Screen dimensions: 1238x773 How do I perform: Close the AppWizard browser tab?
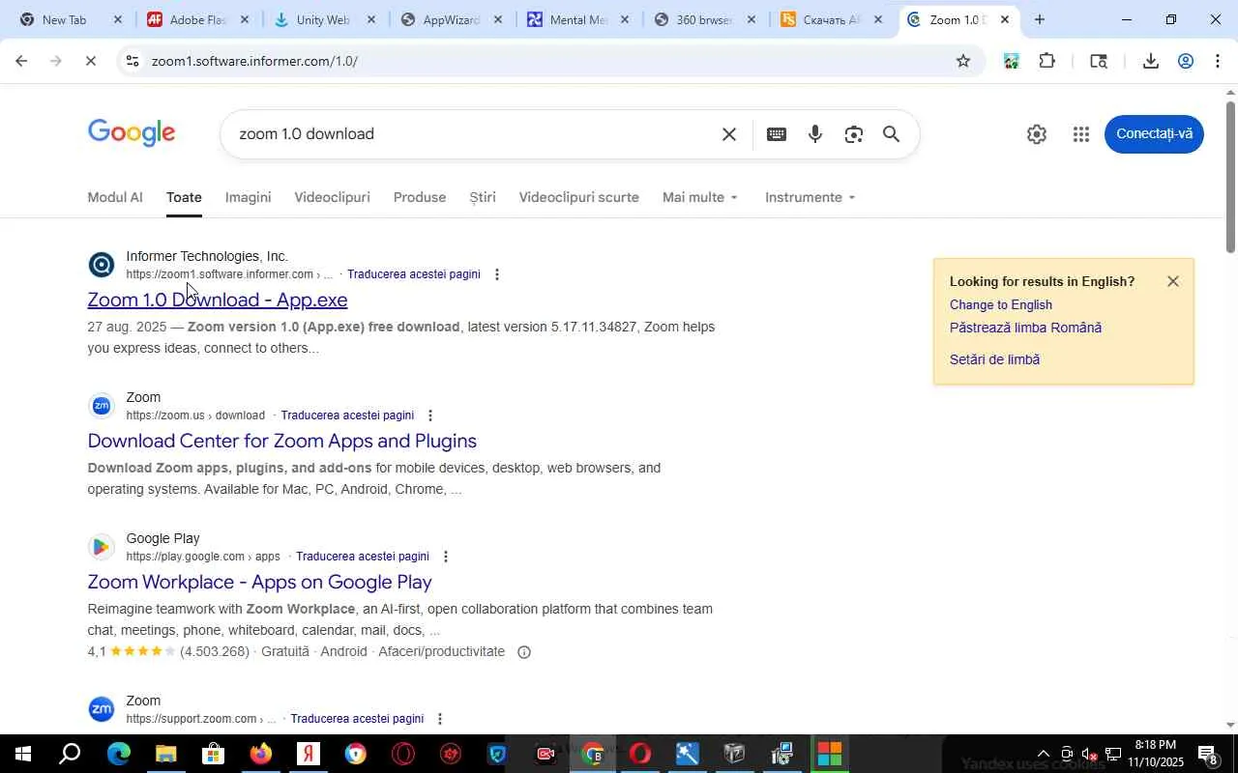[x=498, y=19]
